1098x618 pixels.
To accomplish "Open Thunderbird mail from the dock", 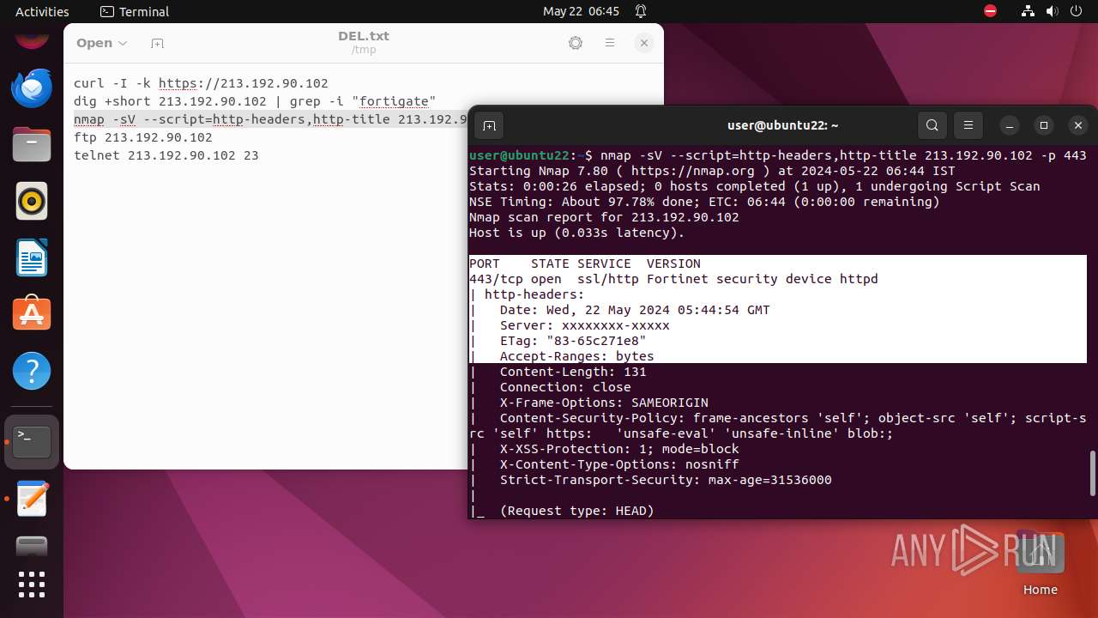I will (x=32, y=88).
